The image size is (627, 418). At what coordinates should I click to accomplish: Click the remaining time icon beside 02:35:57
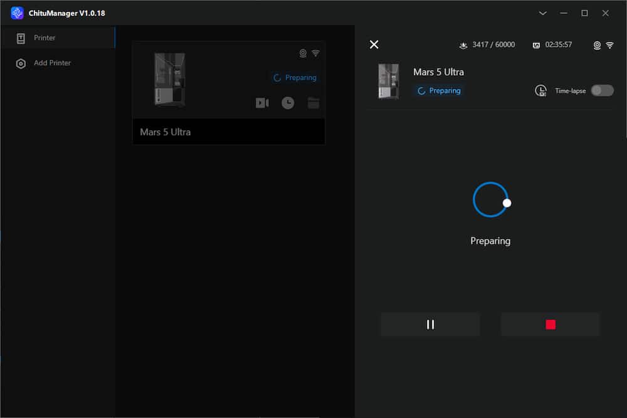pyautogui.click(x=536, y=45)
